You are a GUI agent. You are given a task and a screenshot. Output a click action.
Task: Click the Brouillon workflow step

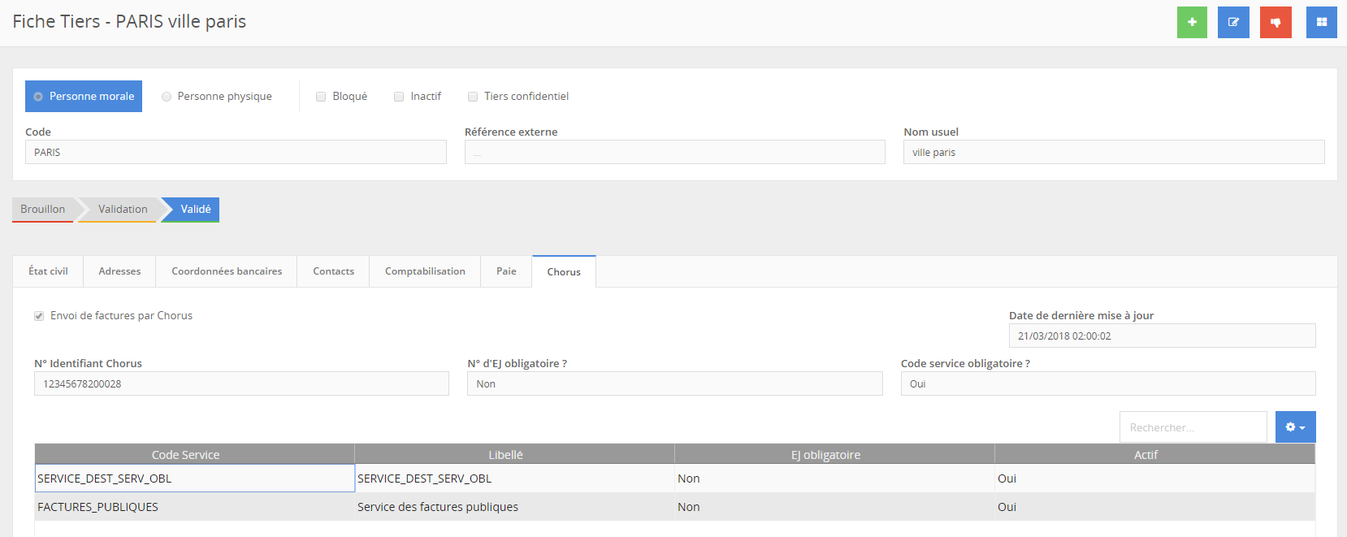[x=43, y=210]
